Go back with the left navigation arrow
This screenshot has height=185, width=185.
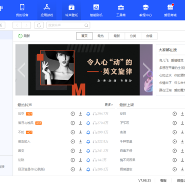[17, 25]
